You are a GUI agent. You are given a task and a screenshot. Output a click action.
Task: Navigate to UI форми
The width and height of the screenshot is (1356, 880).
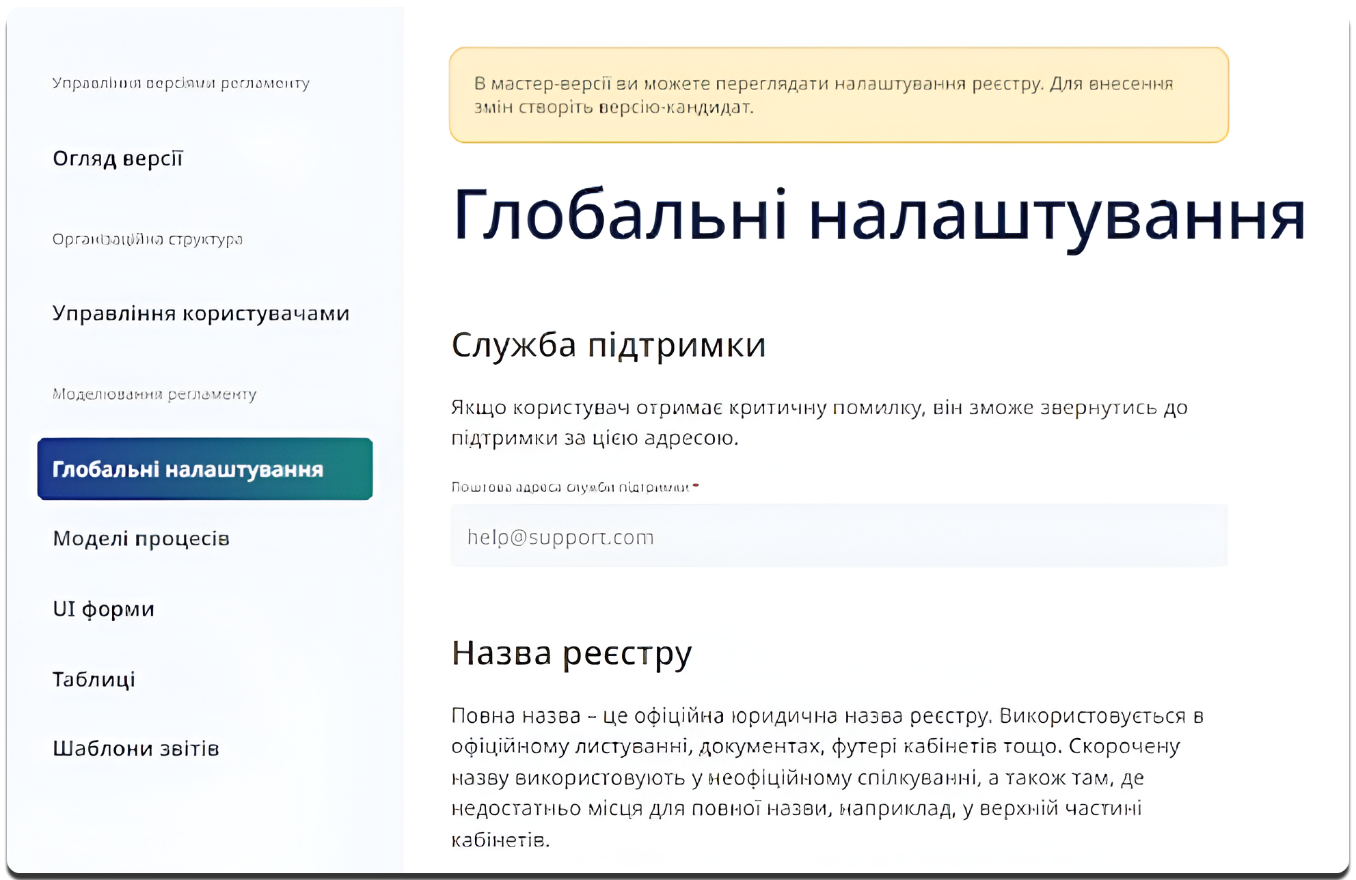(x=103, y=609)
